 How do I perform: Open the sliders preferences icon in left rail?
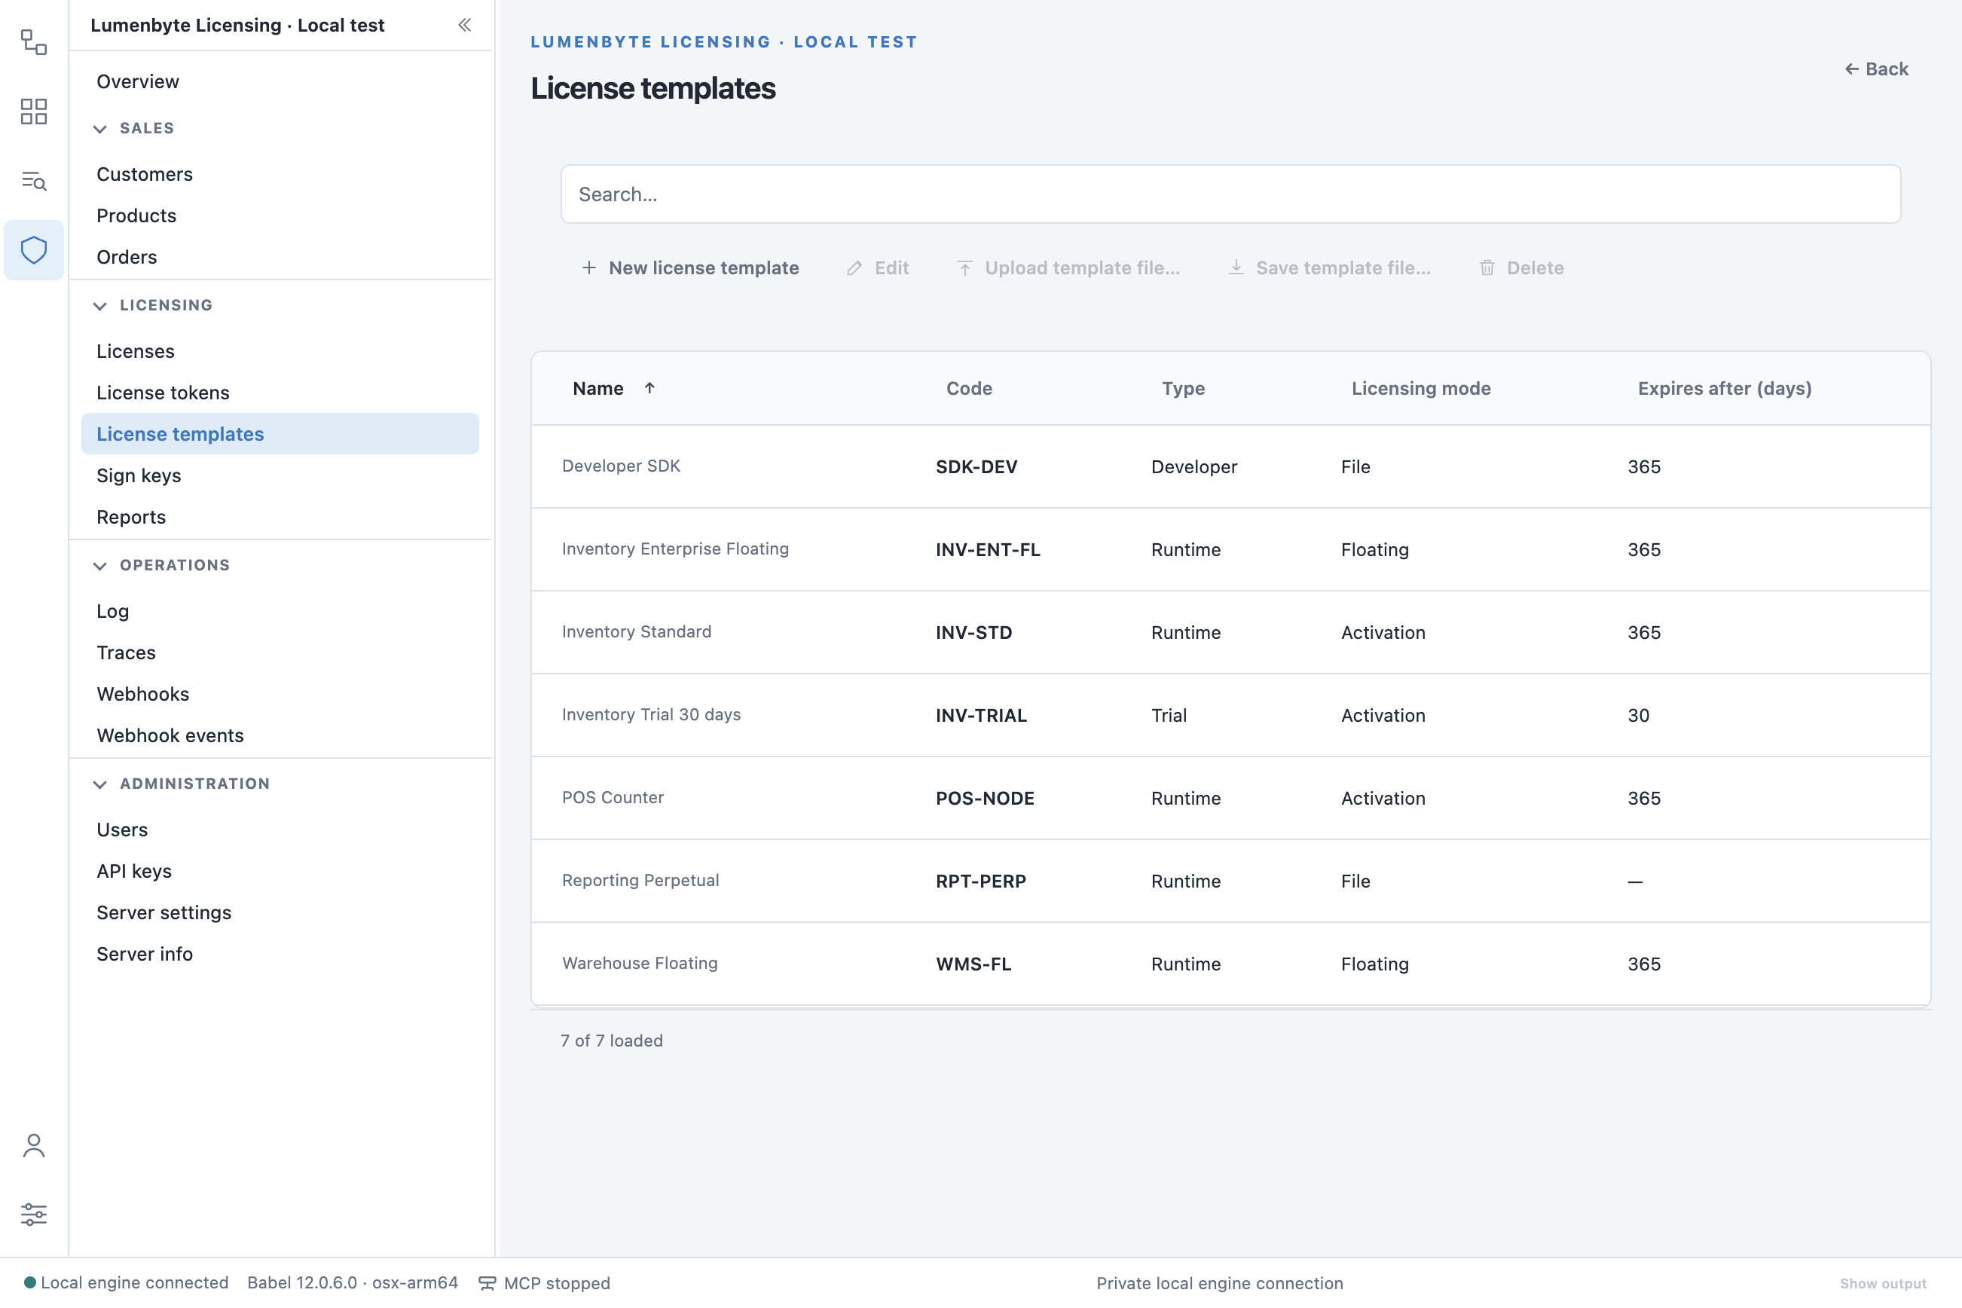tap(33, 1214)
